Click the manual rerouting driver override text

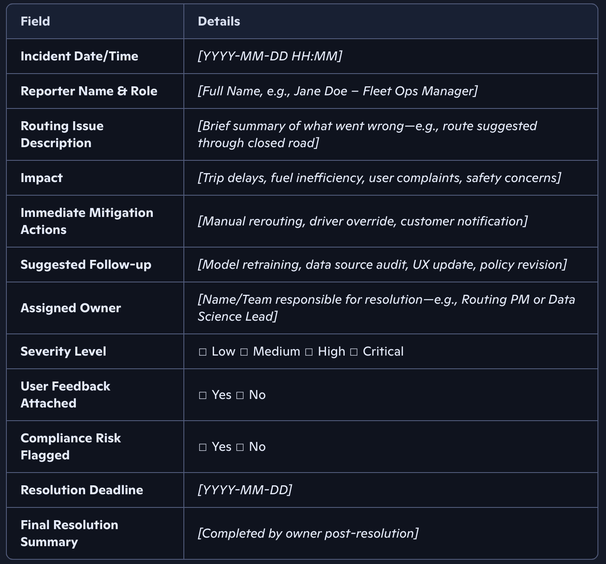pyautogui.click(x=363, y=221)
